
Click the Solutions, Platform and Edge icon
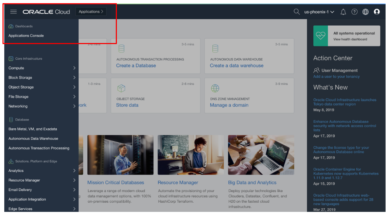[x=11, y=161]
